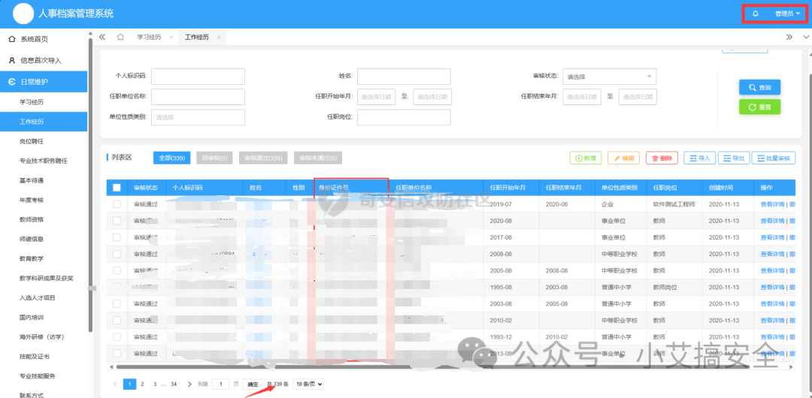Switch to the 学习经历 tab

(x=149, y=38)
